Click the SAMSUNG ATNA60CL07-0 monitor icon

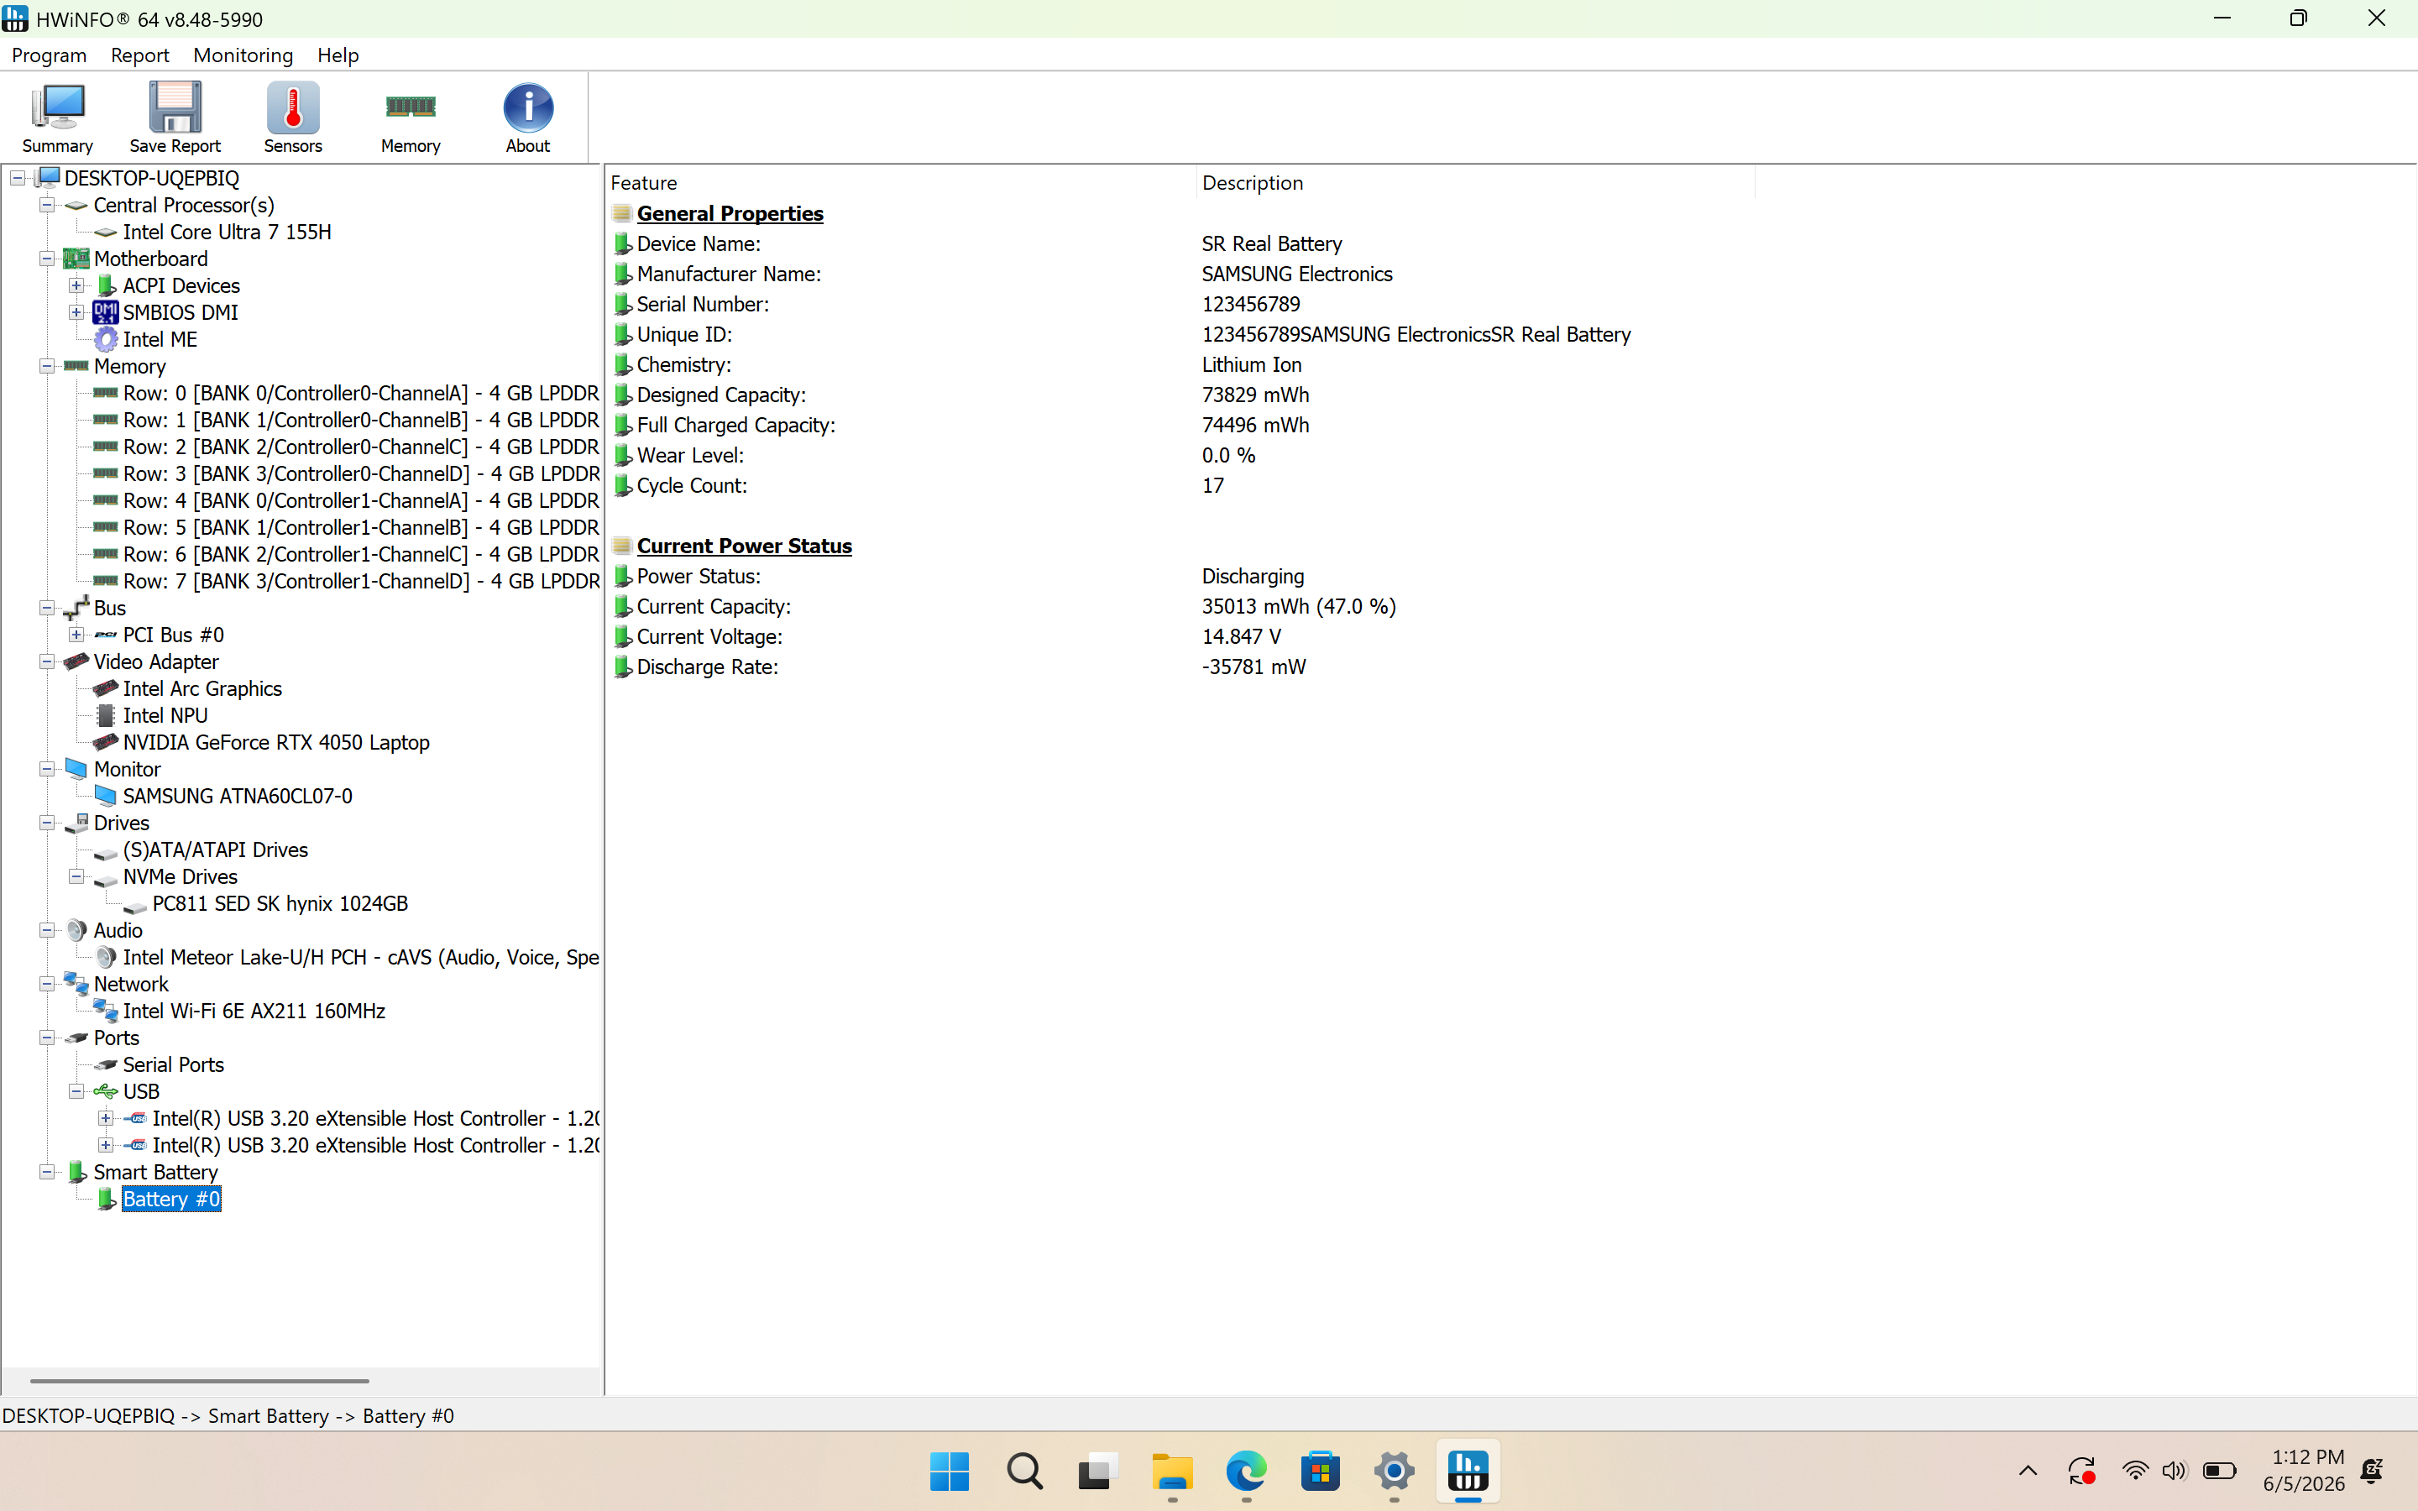pyautogui.click(x=105, y=797)
